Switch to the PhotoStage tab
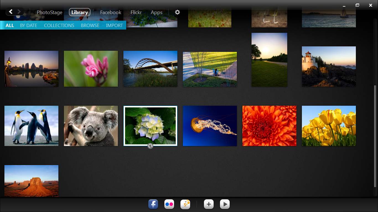This screenshot has height=212, width=378. pos(50,12)
